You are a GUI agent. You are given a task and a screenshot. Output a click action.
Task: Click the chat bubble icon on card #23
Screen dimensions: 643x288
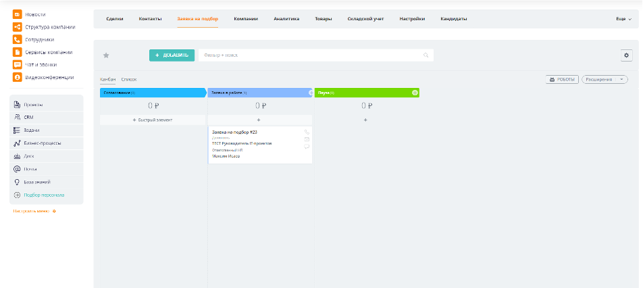[307, 147]
